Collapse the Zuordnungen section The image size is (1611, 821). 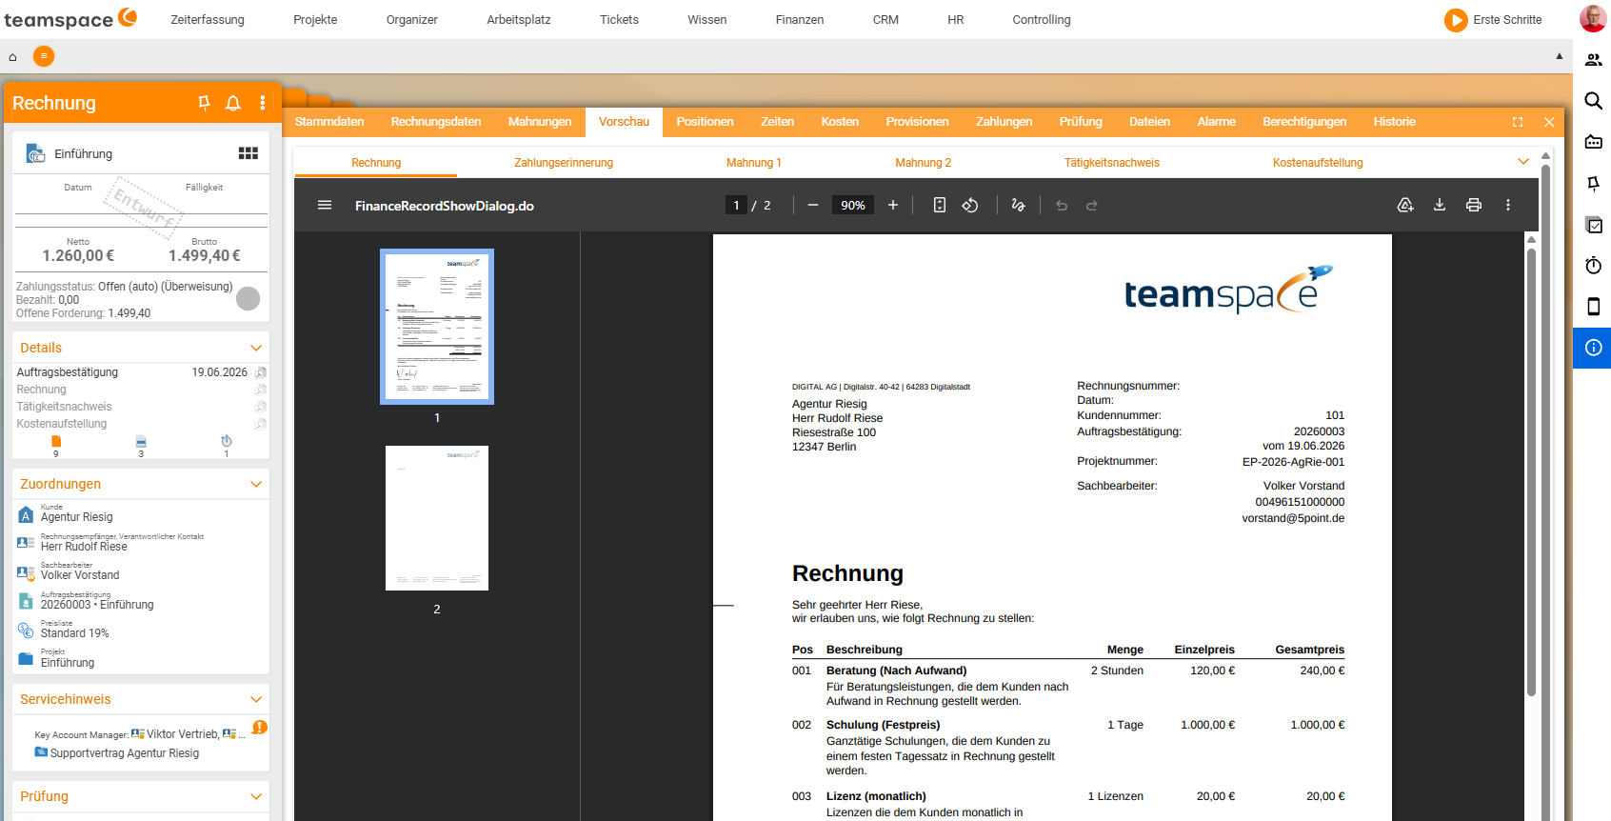(x=256, y=484)
